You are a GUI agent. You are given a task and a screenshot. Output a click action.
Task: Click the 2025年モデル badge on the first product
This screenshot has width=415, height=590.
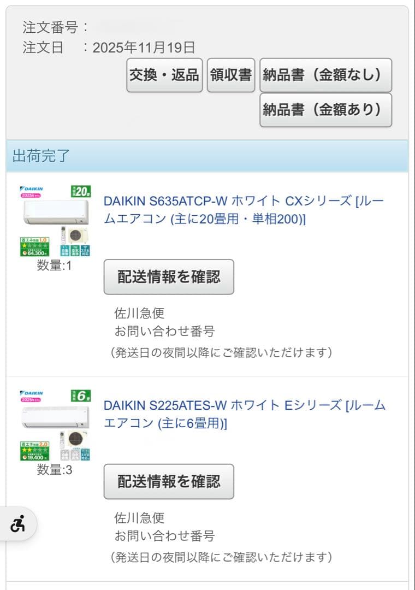click(x=31, y=195)
